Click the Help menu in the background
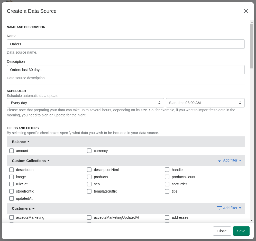Image resolution: width=256 pixels, height=241 pixels. 9,2
